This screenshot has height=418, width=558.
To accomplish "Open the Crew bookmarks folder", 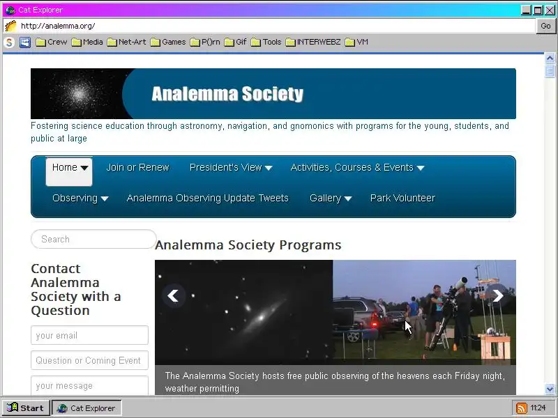I will pos(52,42).
